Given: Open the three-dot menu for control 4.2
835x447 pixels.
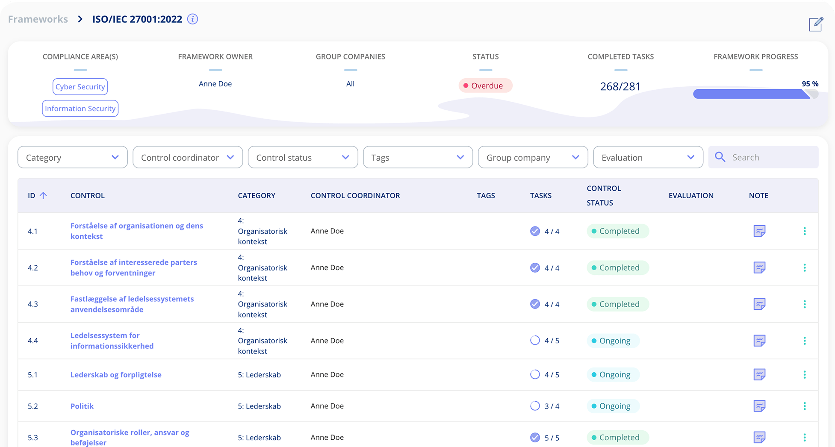Looking at the screenshot, I should point(804,268).
